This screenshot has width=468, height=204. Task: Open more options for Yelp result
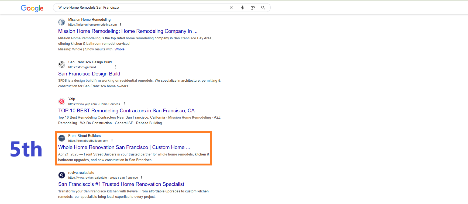[x=124, y=104]
